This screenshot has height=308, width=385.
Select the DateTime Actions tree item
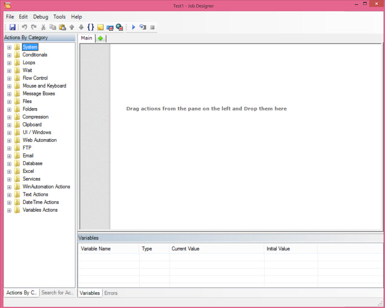coord(41,202)
